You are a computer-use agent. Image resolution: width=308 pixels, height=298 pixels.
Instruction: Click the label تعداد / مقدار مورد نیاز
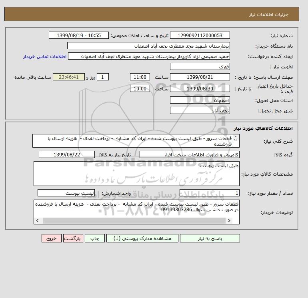270,193
